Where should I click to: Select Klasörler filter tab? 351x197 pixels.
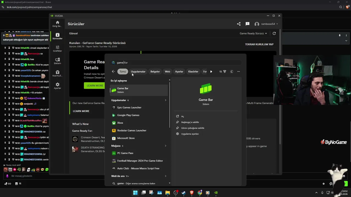pos(193,72)
